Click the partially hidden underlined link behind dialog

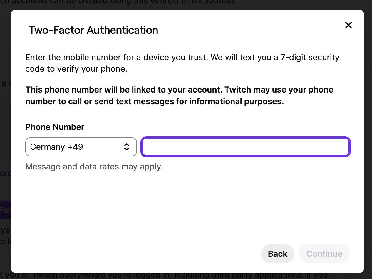click(6, 173)
